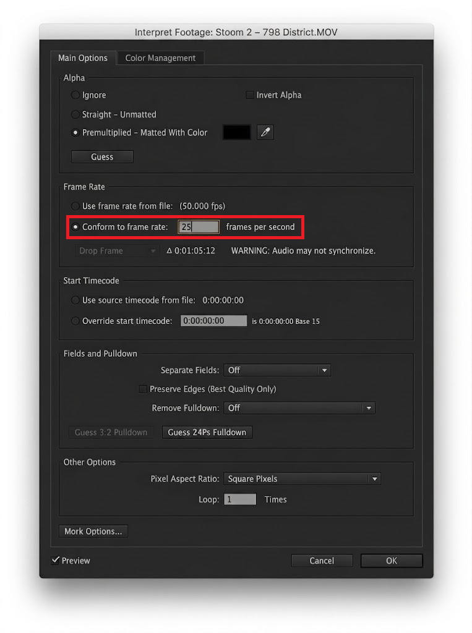The image size is (472, 633).
Task: Confirm the dialog with OK
Action: (392, 561)
